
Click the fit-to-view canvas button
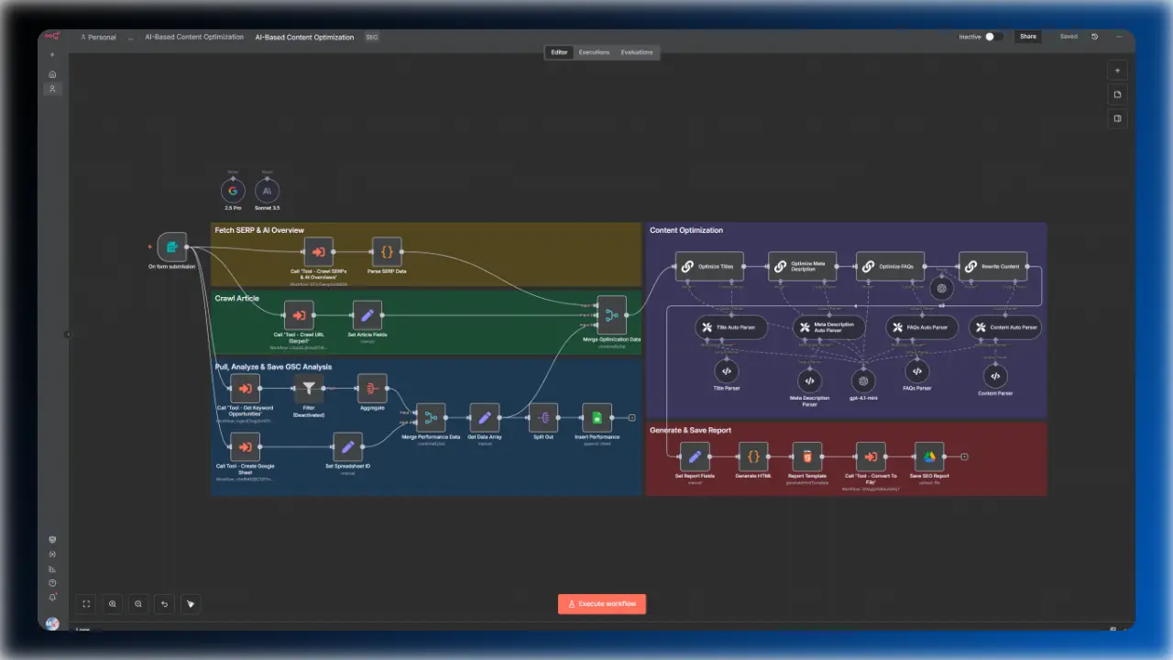86,604
